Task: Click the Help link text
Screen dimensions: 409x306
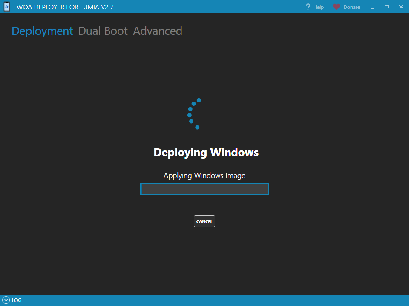Action: click(x=319, y=7)
